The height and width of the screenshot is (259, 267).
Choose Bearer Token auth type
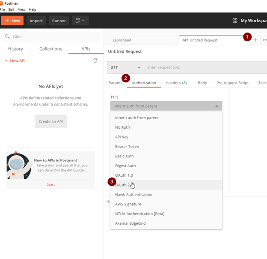[166, 146]
